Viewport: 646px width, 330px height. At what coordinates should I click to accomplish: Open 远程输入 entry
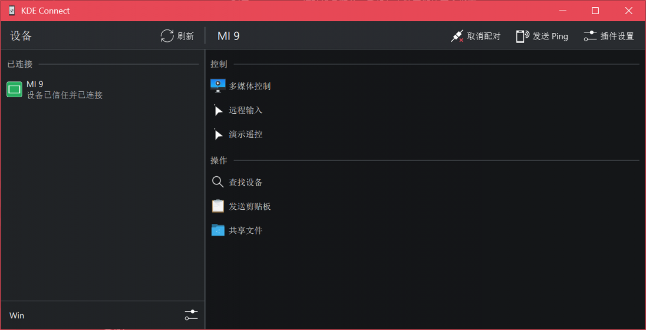coord(425,110)
